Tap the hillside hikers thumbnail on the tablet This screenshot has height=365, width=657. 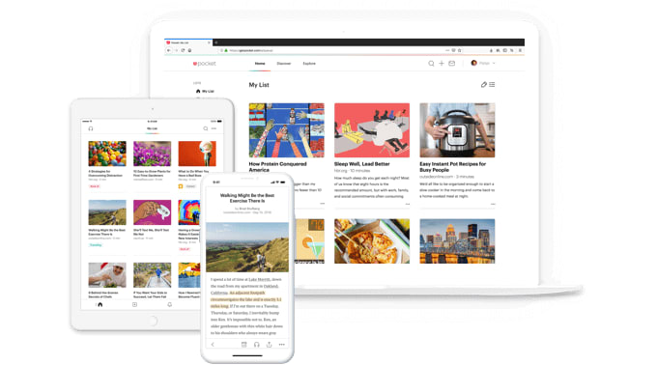point(107,212)
